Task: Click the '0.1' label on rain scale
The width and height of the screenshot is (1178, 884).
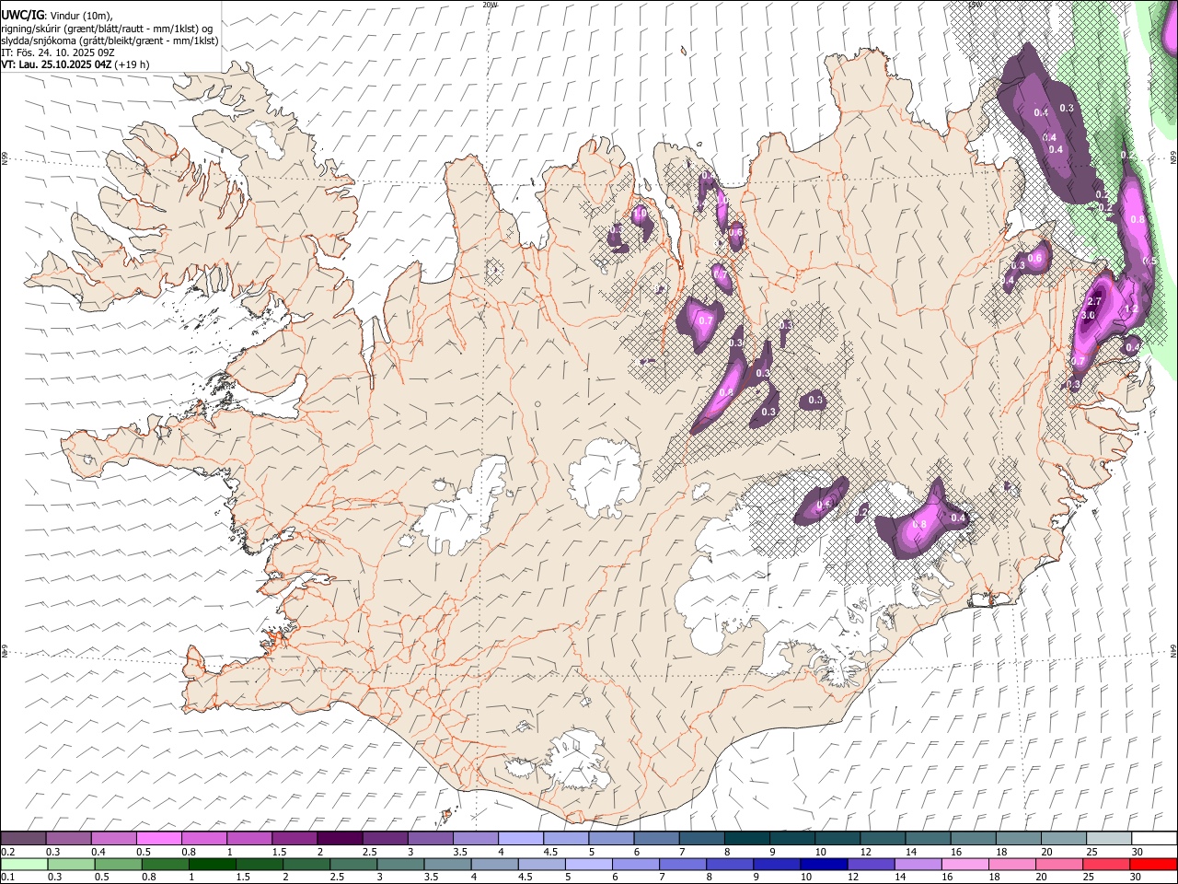Action: tap(8, 877)
